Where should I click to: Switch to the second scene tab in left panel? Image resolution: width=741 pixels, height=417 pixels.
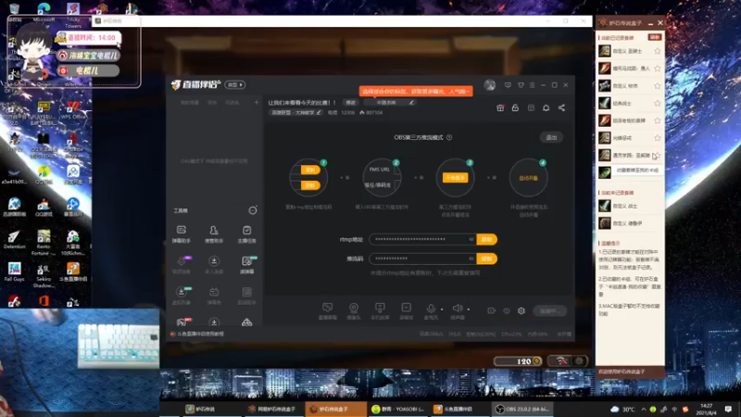tap(212, 103)
